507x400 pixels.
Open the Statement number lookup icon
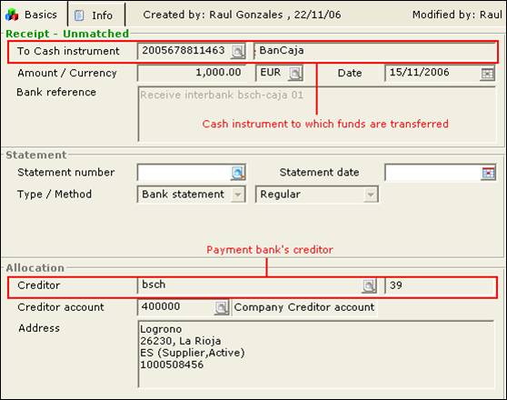pos(238,173)
